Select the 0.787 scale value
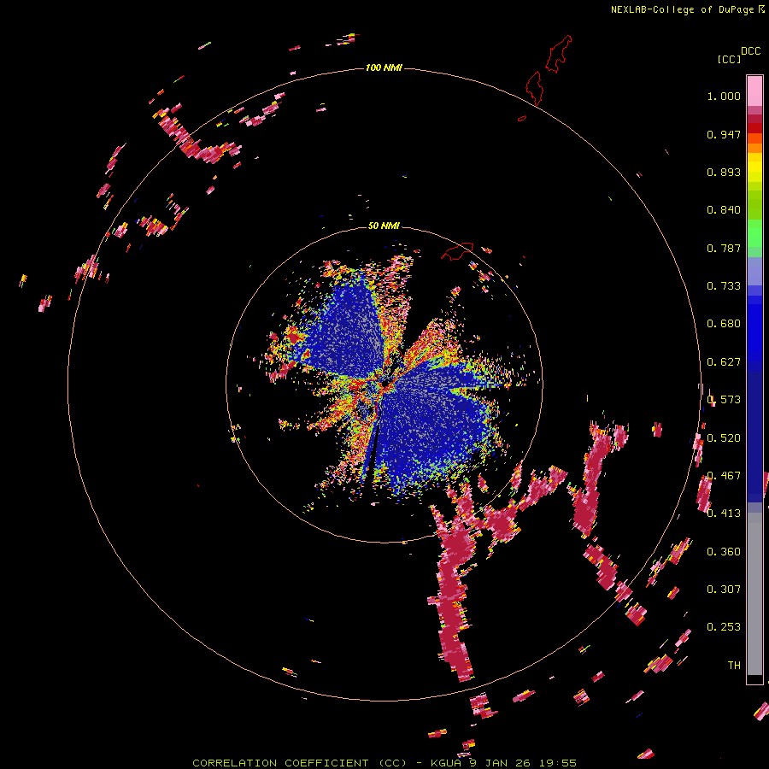Screen dimensions: 769x769 pyautogui.click(x=724, y=248)
